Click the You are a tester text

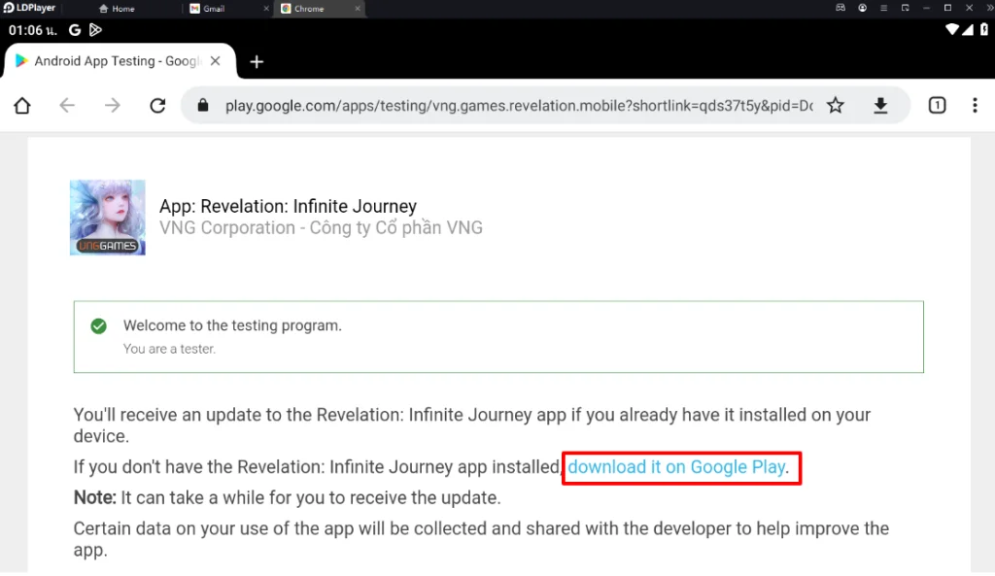pyautogui.click(x=169, y=349)
